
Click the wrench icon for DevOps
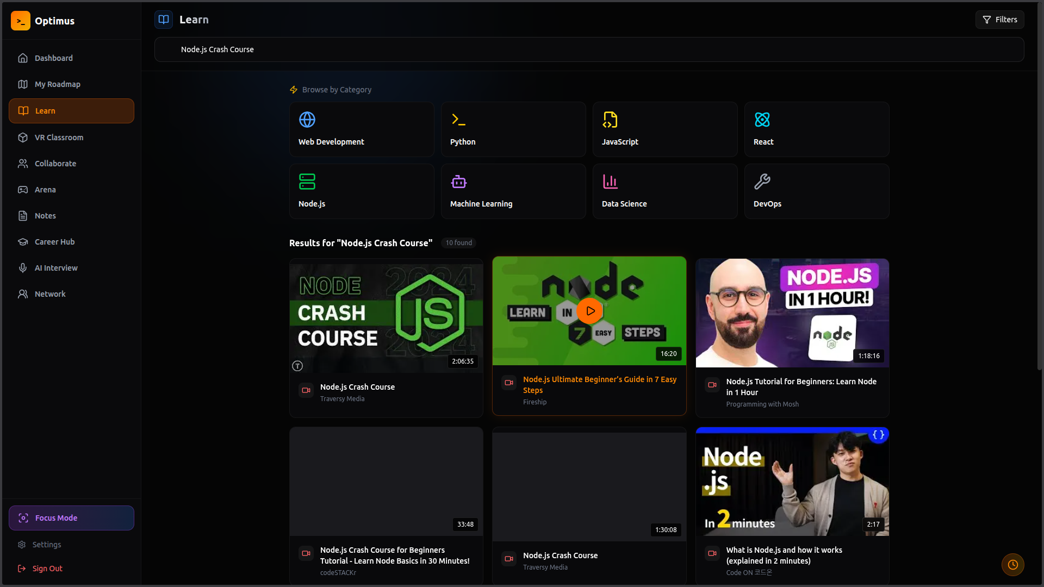coord(762,182)
